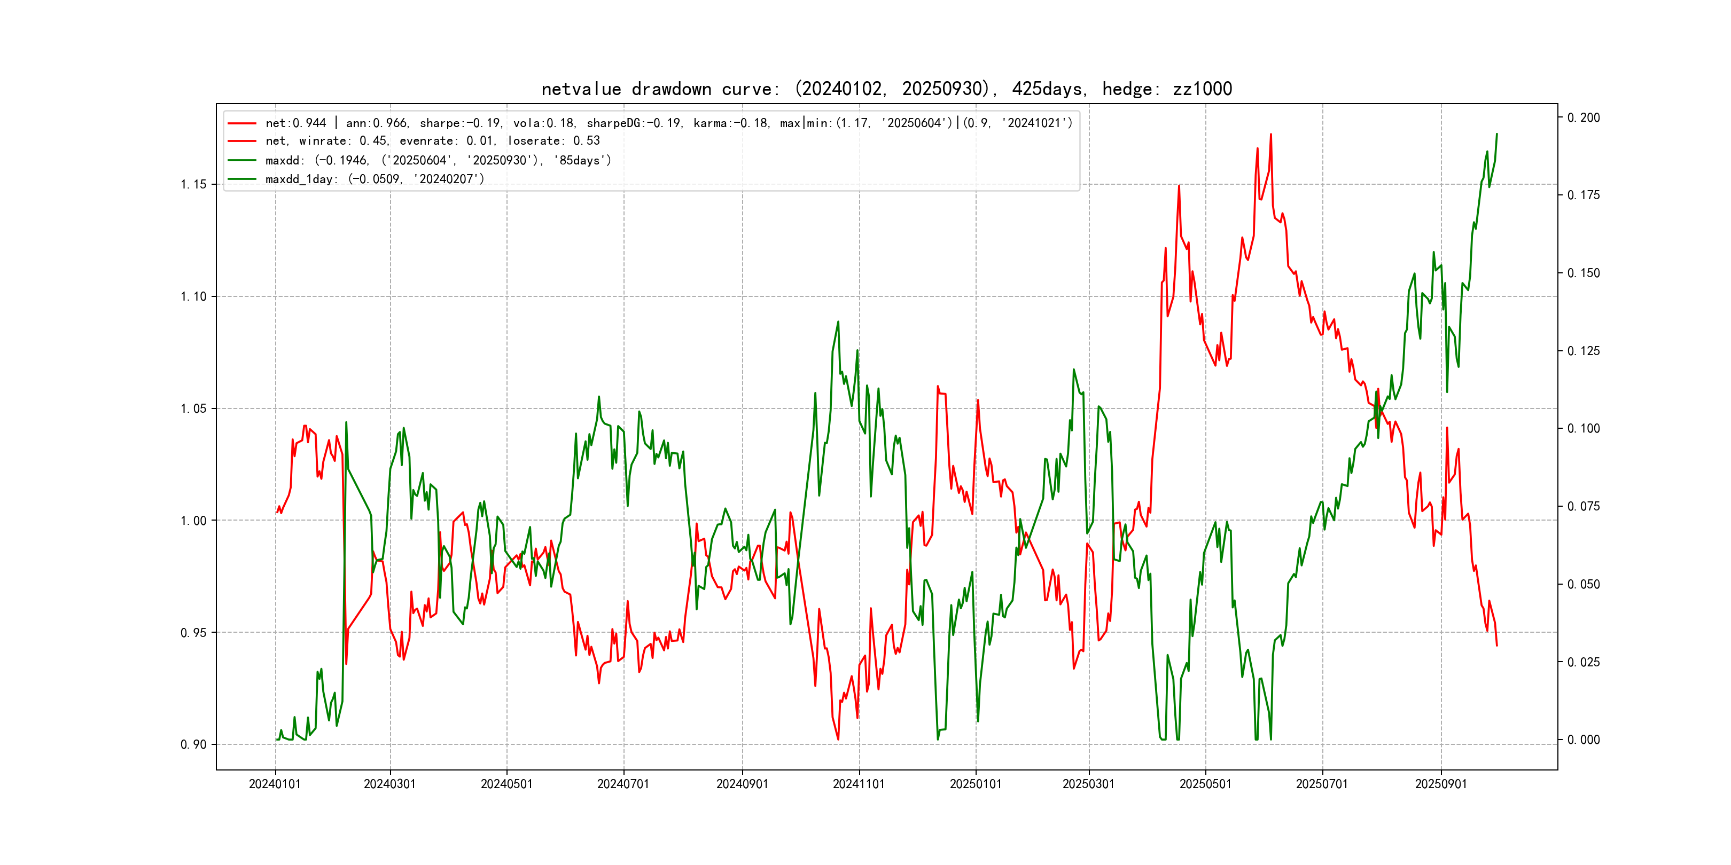Click the green line sample beside maxdd_1day legend entry
The image size is (1731, 865).
[x=242, y=179]
